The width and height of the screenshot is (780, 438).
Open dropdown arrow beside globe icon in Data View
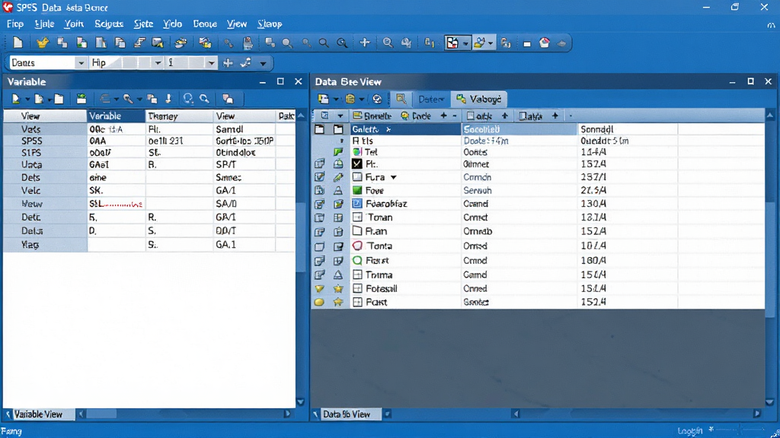coord(362,100)
